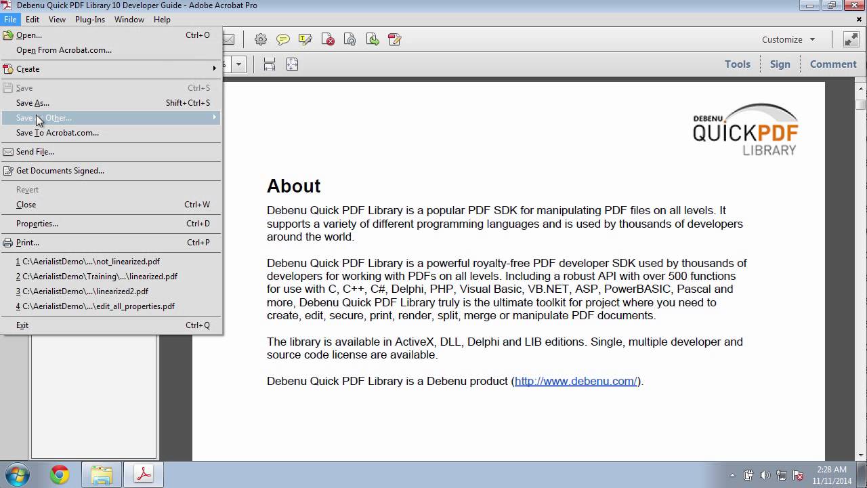This screenshot has width=867, height=488.
Task: Click the Adobe Acrobat taskbar icon
Action: pyautogui.click(x=144, y=475)
